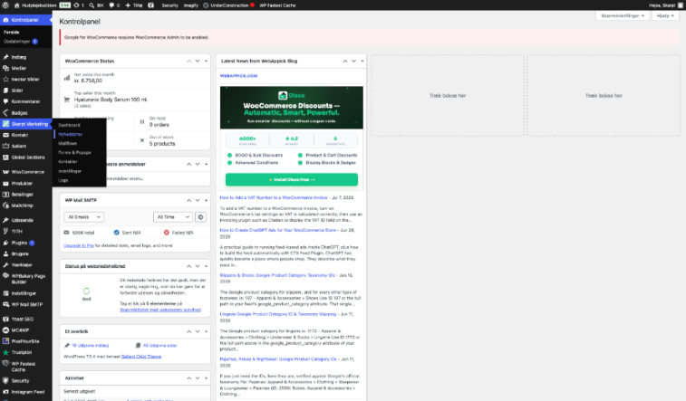Collapse the WP Mail SMTP widget

206,201
